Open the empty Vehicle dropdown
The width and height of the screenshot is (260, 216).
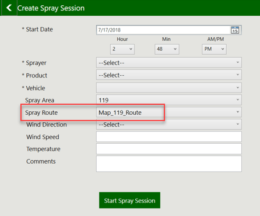click(169, 88)
